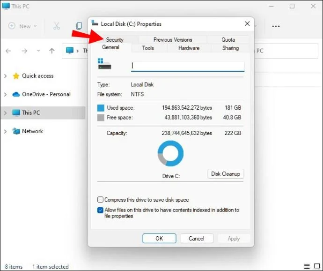Click the 'Drive C:' label under chart

(171, 176)
